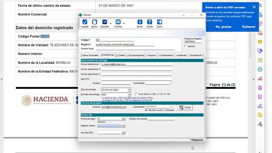
Task: Open the 4 Envíos/Agentes tab
Action: [x=136, y=55]
